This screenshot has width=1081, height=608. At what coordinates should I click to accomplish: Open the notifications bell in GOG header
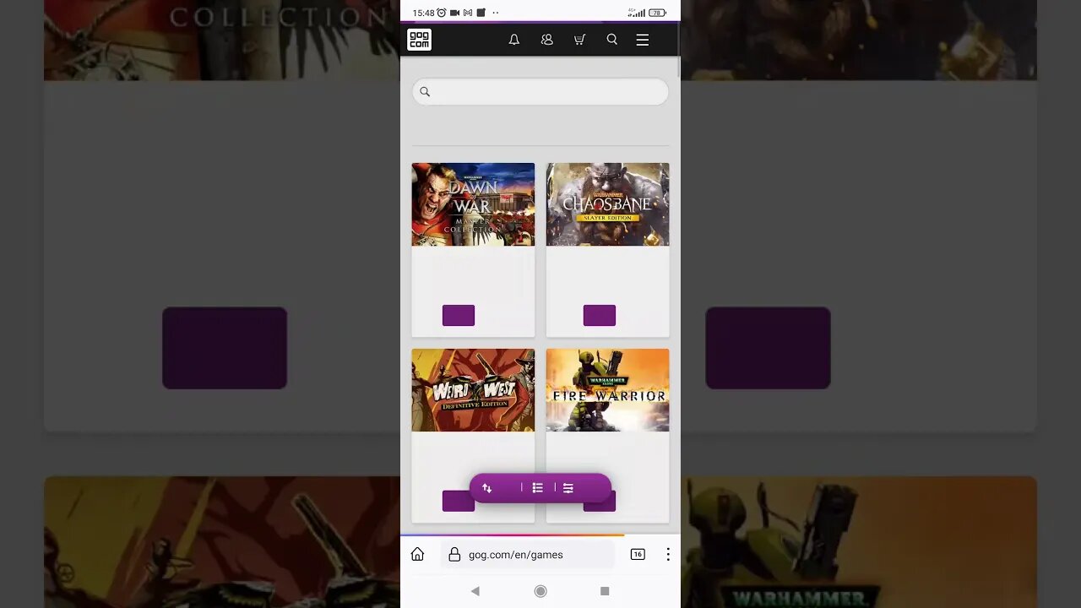(x=513, y=40)
